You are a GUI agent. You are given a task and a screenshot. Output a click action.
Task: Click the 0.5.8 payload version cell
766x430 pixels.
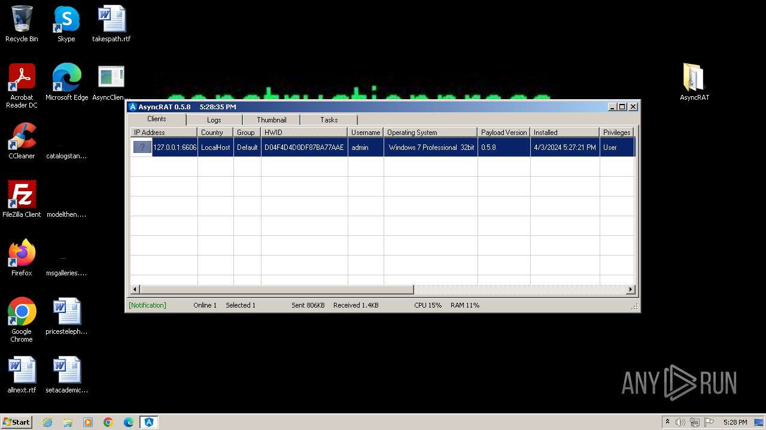pyautogui.click(x=504, y=148)
